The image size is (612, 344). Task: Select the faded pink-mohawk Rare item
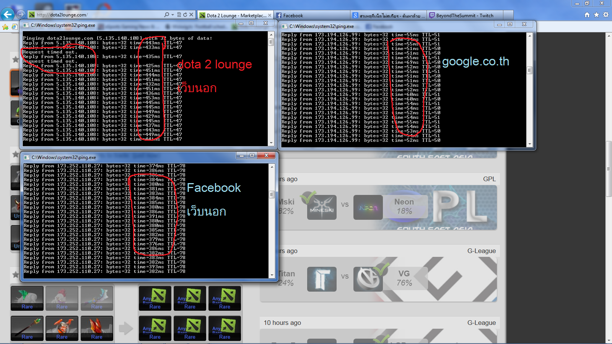[62, 298]
